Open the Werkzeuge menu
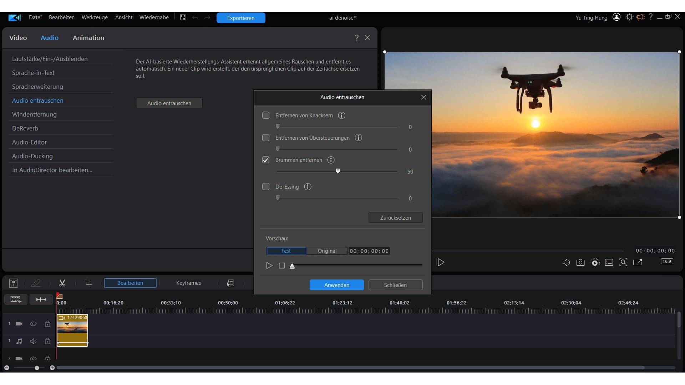The image size is (685, 385). (95, 17)
